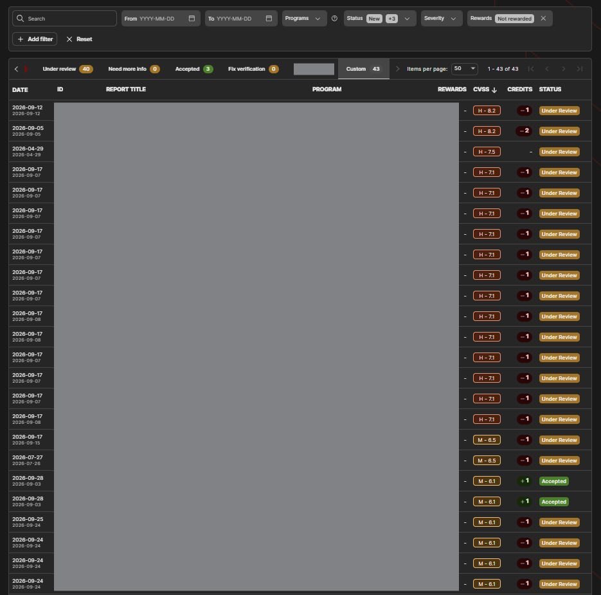Open the row dated 2026-09-05
Screen dimensions: 601x595
click(300, 131)
